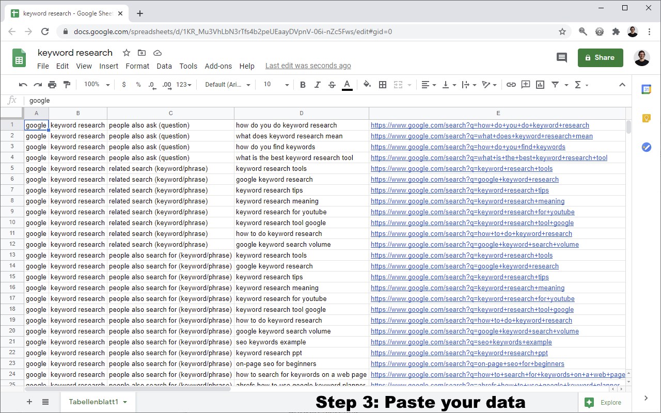Reload the page in Chrome

pos(45,31)
